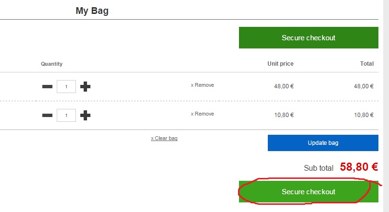
Task: Click the Quantity column header
Action: tap(51, 64)
